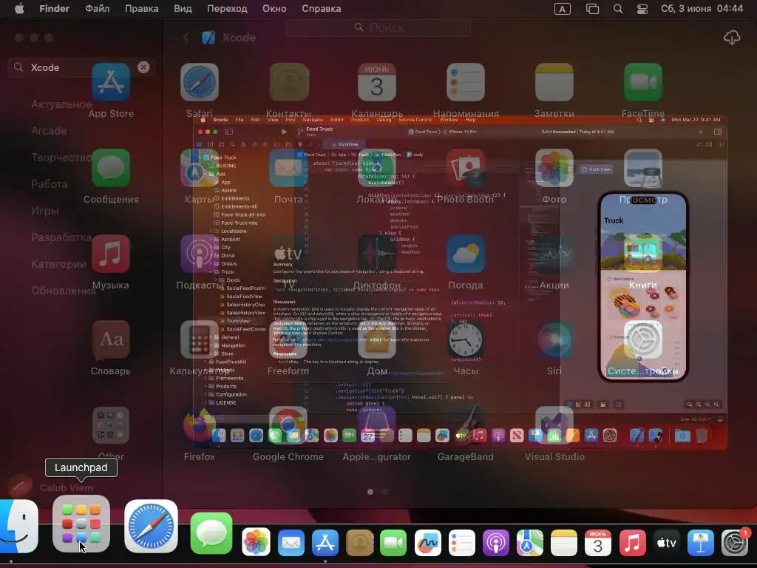The image size is (757, 568).
Task: Open the Other folder in Launchpad
Action: click(x=111, y=425)
